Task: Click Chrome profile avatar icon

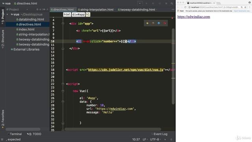Action: 250,2
